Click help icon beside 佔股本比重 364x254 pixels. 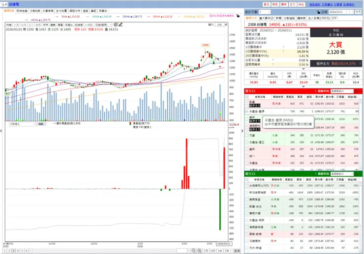tap(273, 60)
